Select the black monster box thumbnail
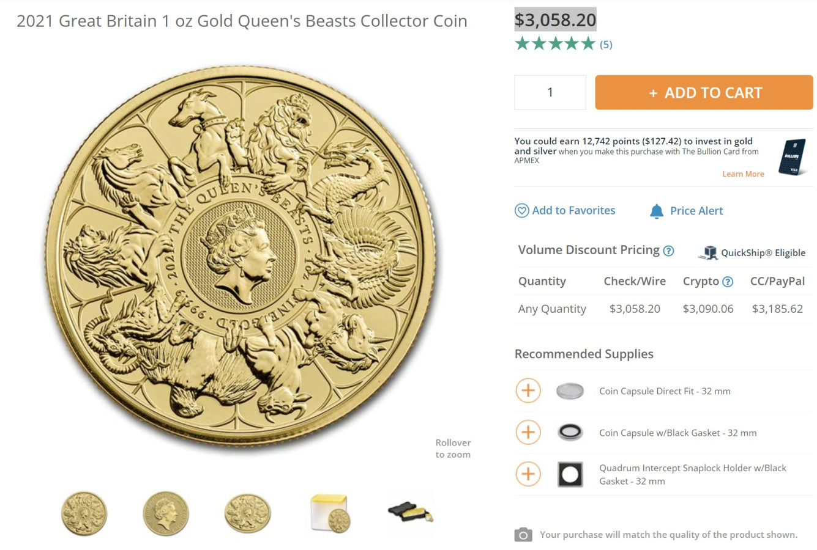The height and width of the screenshot is (550, 817). [x=411, y=512]
